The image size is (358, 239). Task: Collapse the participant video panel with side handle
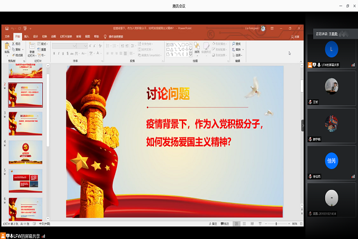[x=303, y=125]
